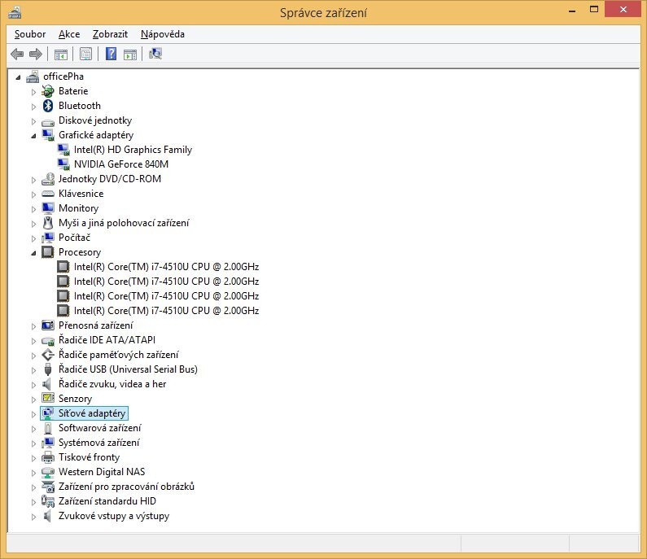Open the Zobrazit menu
This screenshot has height=559, width=647.
[x=110, y=34]
